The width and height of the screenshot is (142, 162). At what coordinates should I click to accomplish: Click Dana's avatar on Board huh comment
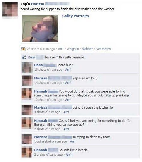(27, 67)
